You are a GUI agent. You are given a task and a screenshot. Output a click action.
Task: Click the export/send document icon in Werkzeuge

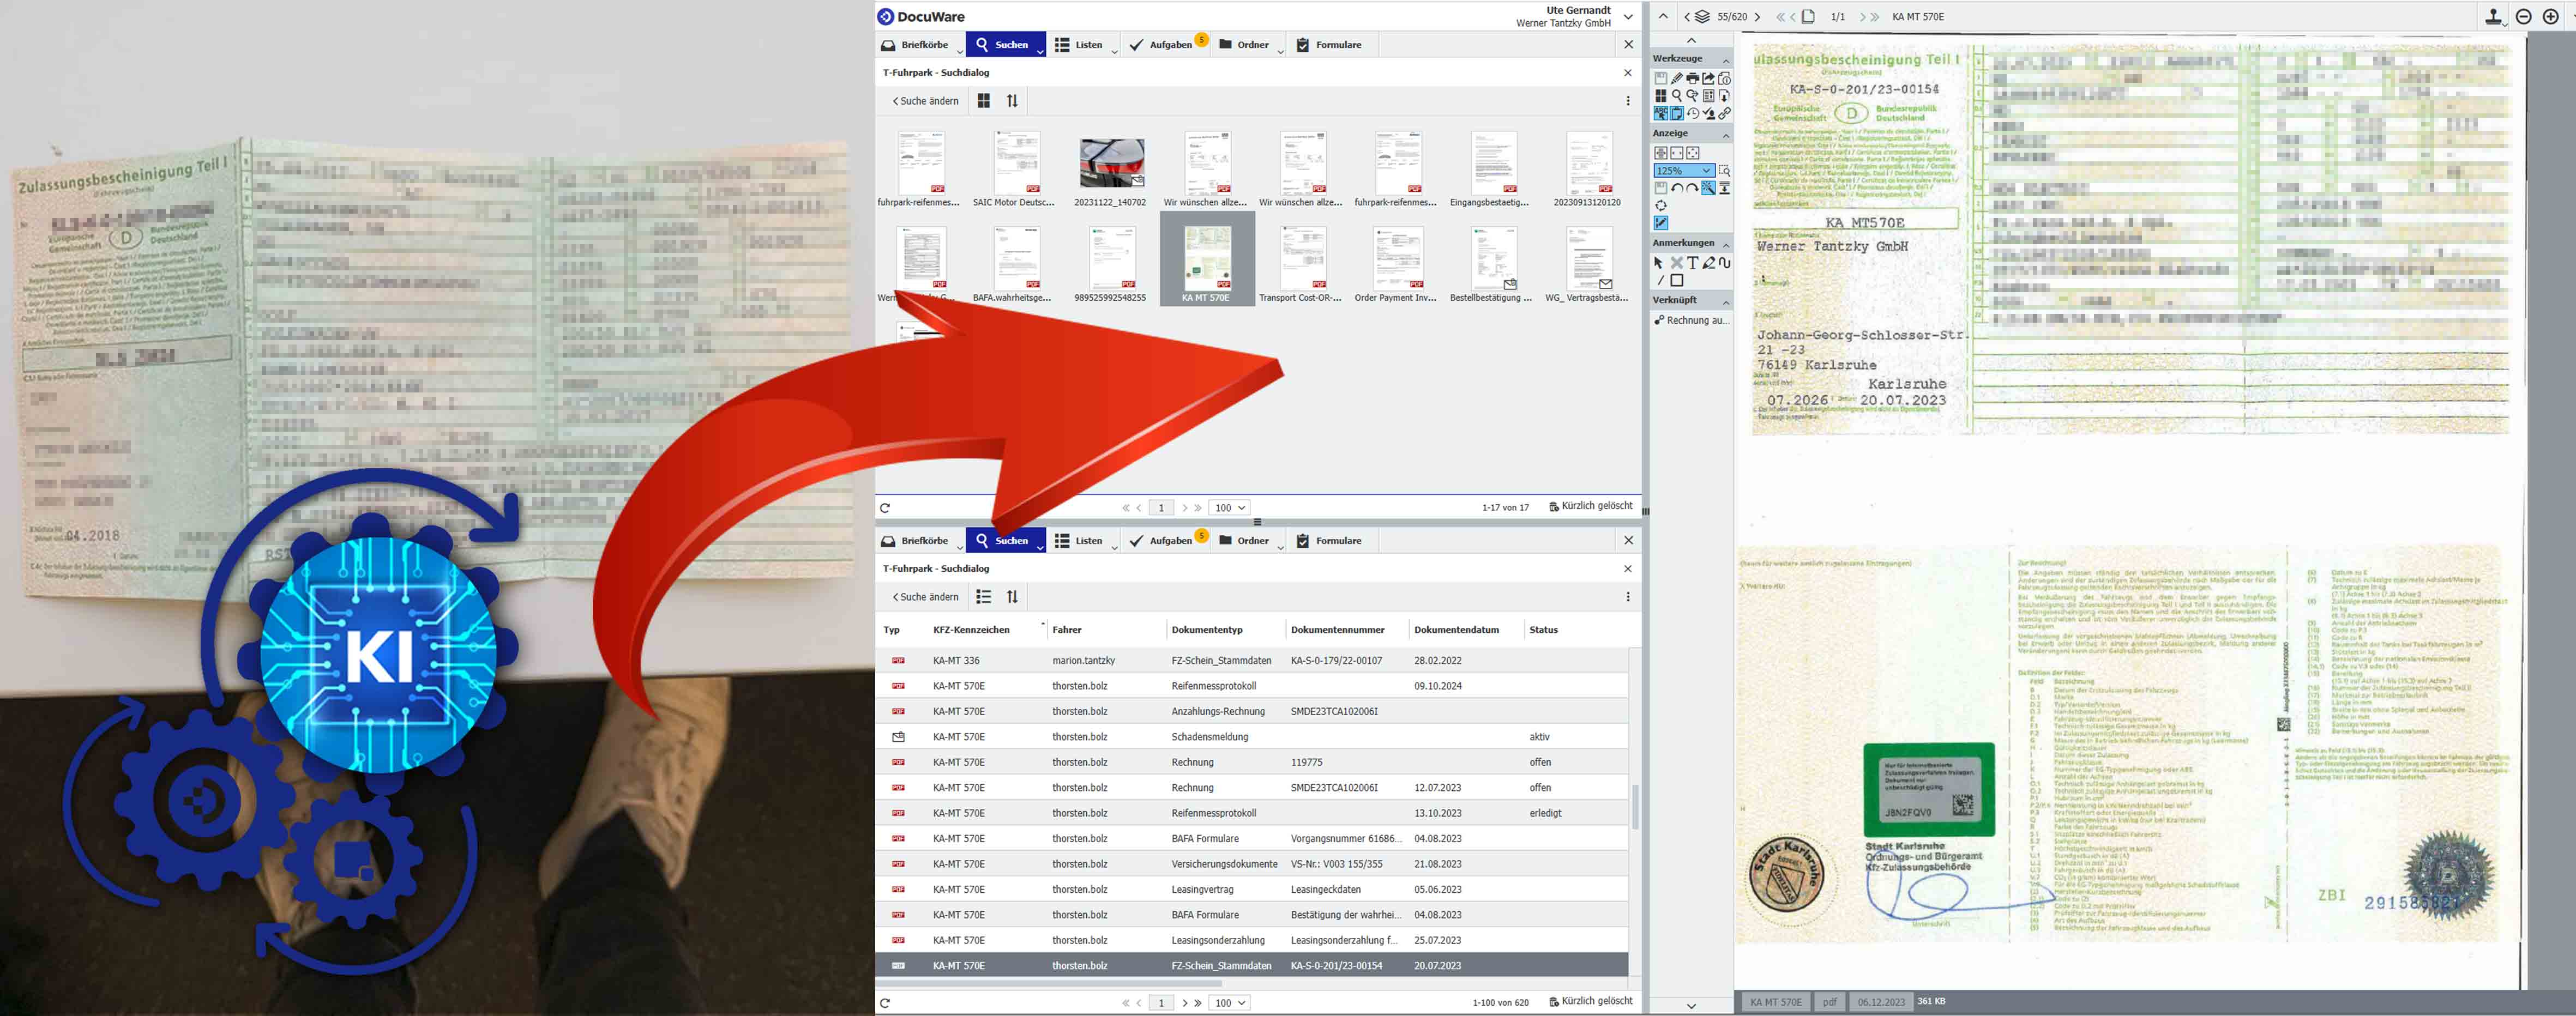(x=1709, y=79)
